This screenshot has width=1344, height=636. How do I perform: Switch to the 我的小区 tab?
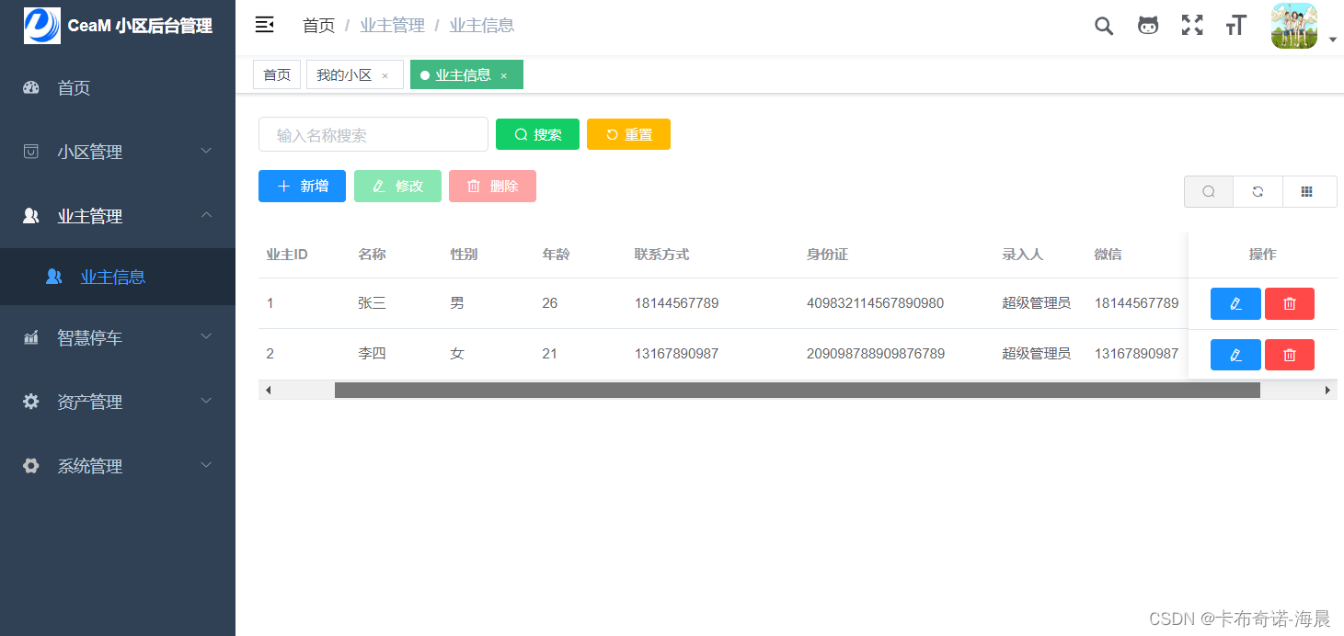pyautogui.click(x=347, y=74)
